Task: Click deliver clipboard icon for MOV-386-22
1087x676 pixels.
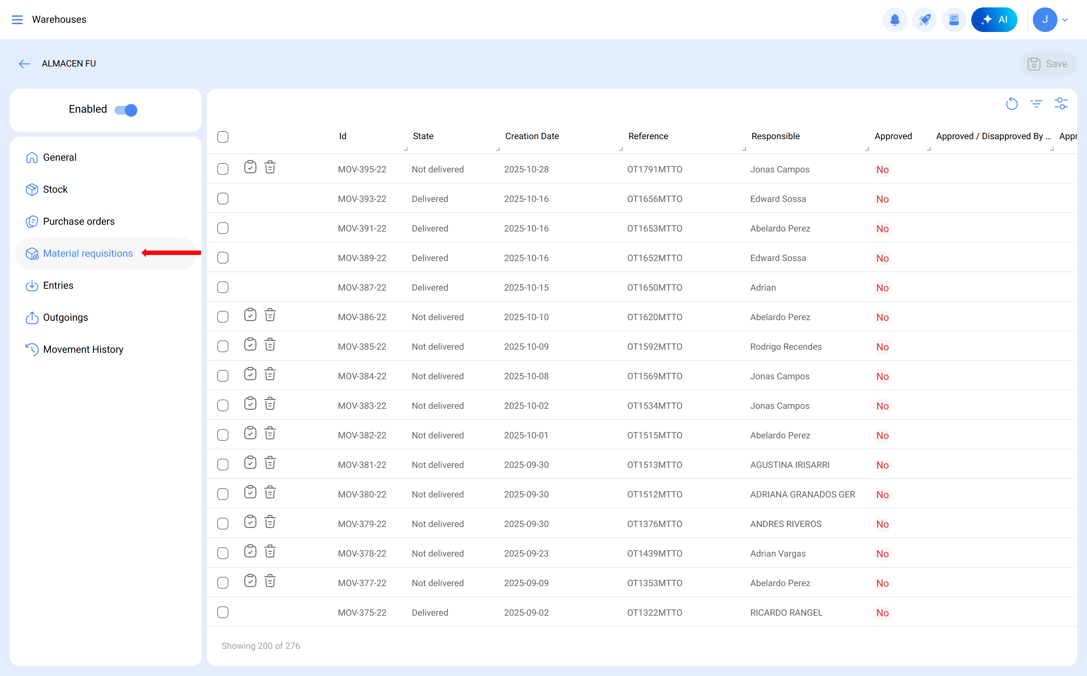Action: click(250, 315)
